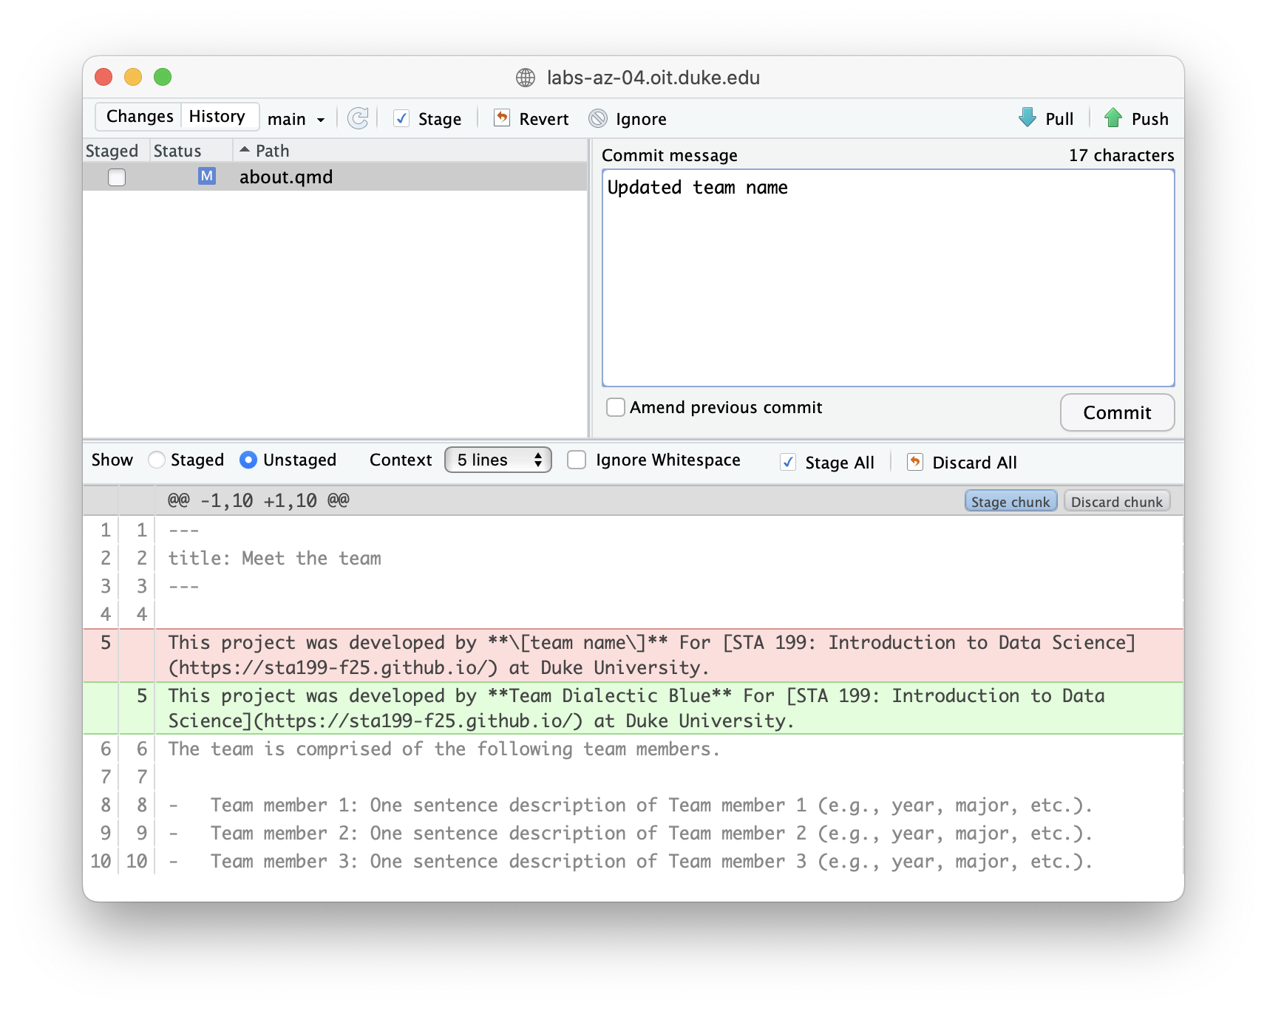The image size is (1267, 1011).
Task: Click the refresh icon in the toolbar
Action: [358, 118]
